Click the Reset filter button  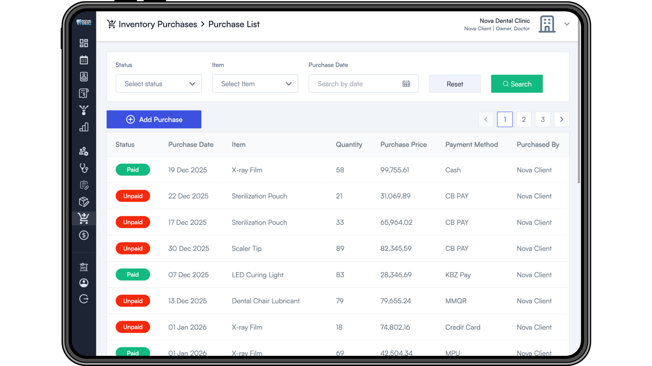[455, 84]
